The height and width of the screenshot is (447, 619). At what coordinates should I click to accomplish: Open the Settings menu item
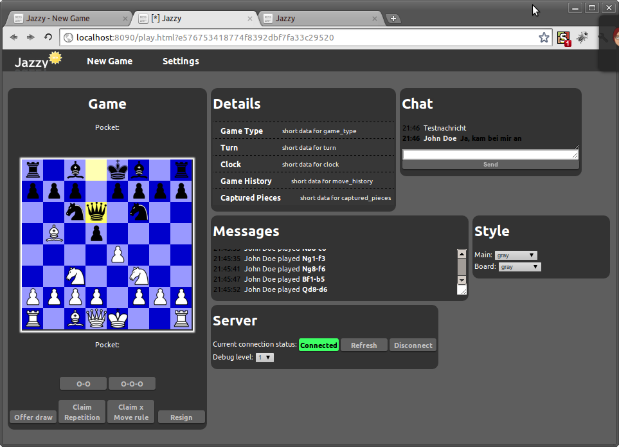click(181, 61)
